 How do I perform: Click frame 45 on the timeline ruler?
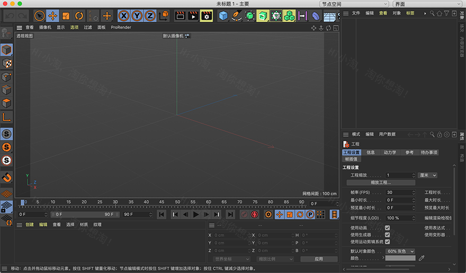[x=162, y=202]
